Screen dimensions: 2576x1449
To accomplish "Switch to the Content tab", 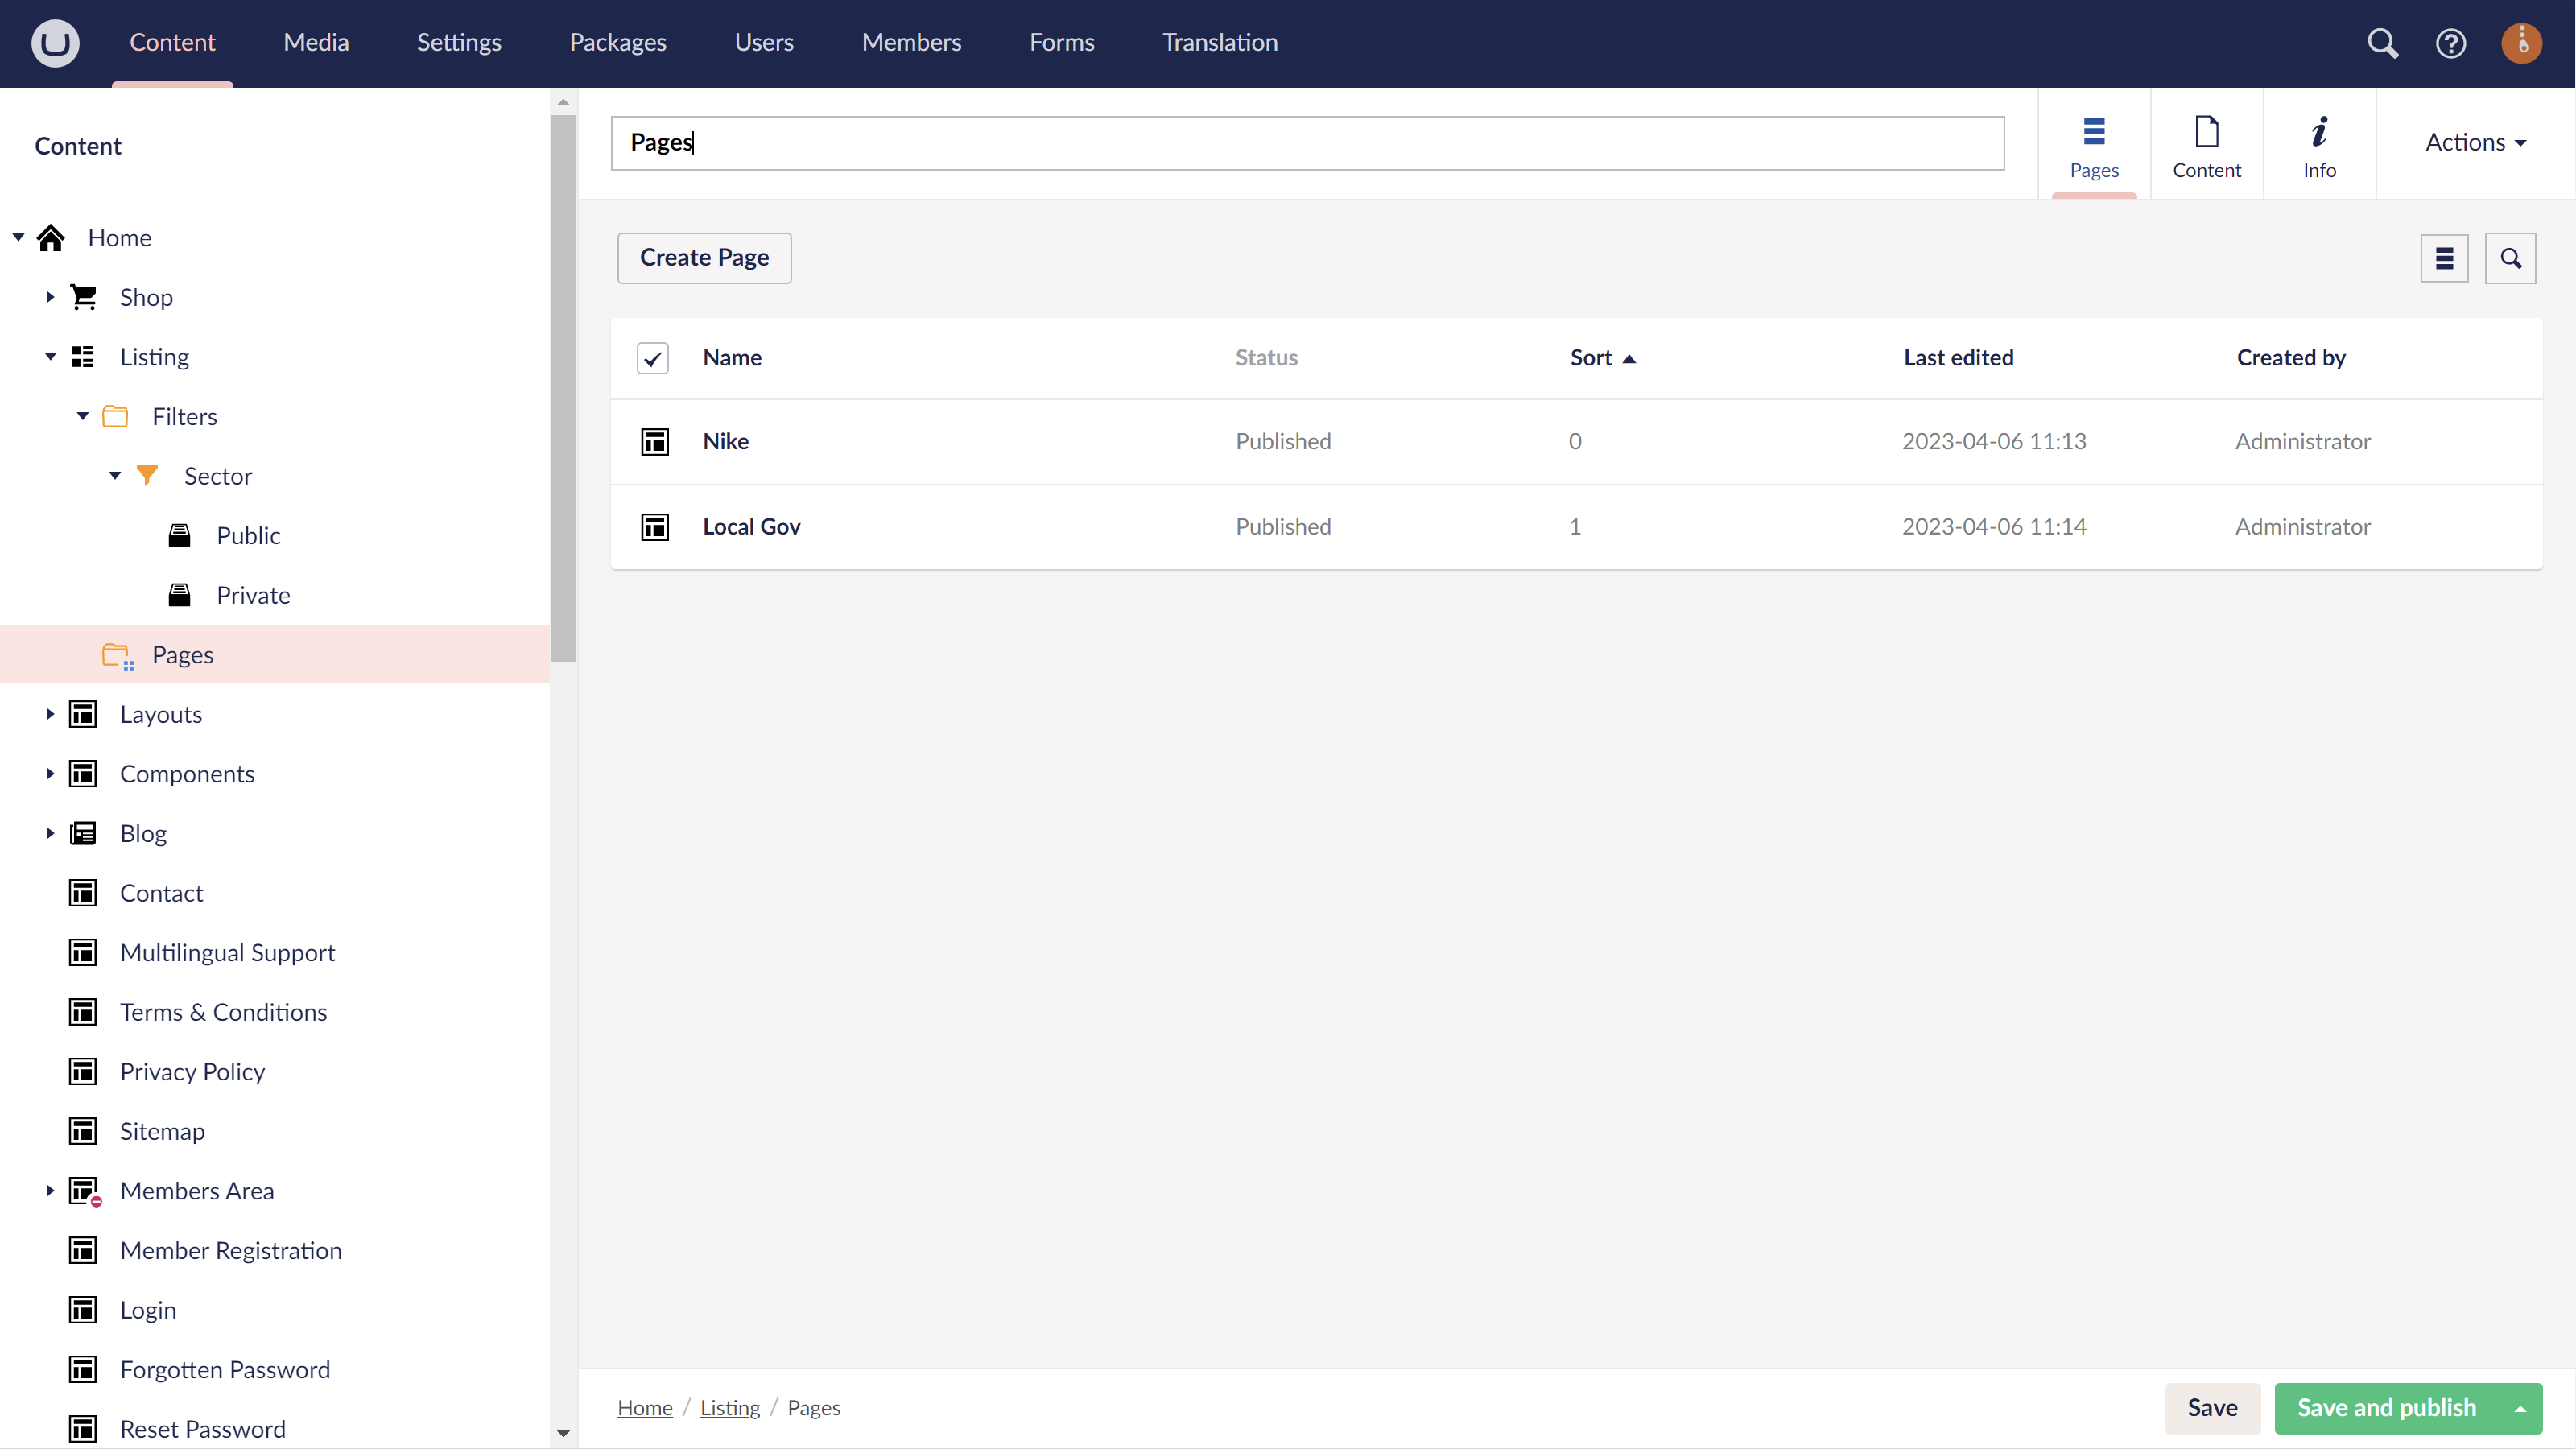I will click(2206, 143).
